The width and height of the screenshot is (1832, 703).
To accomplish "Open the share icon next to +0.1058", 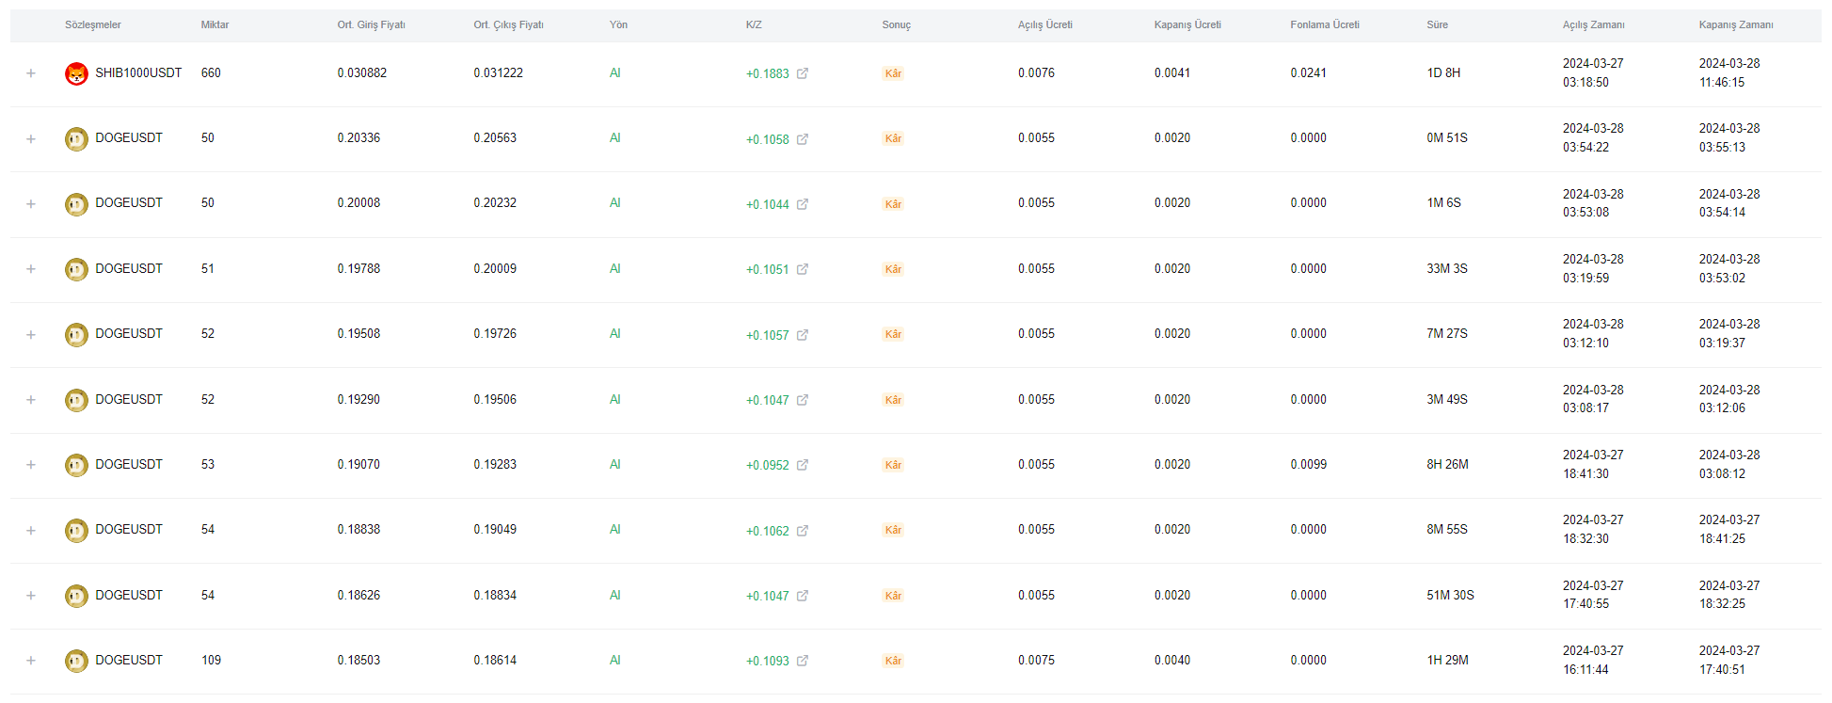I will [x=803, y=139].
